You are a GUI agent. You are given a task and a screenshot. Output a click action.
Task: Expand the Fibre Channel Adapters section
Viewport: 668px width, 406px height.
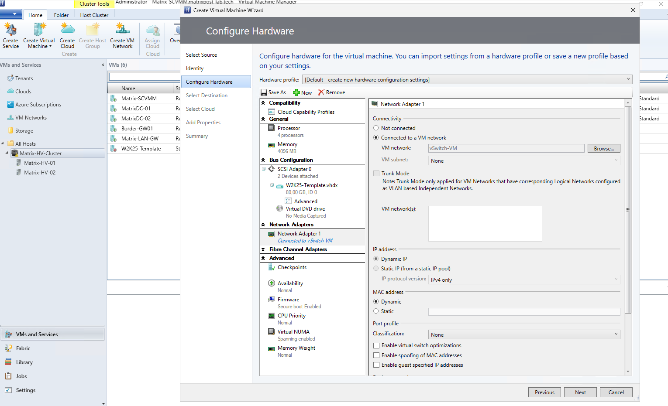click(x=263, y=249)
